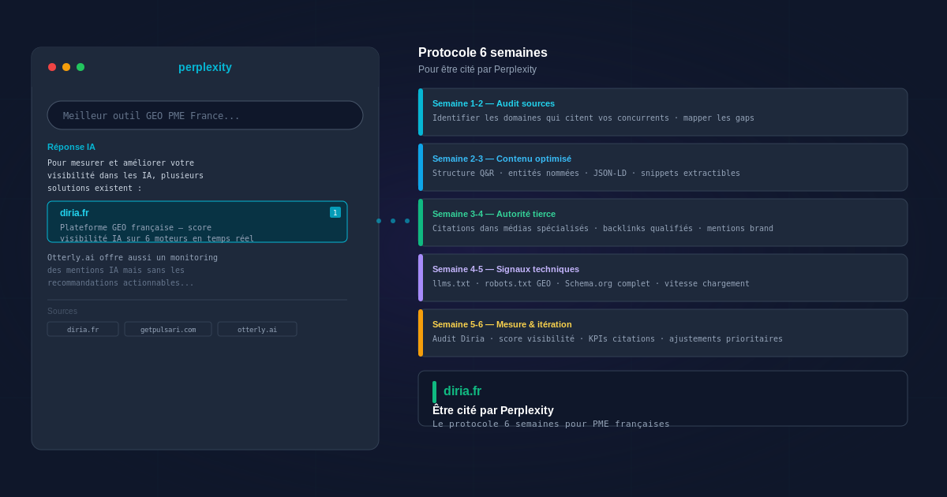947x497 pixels.
Task: Click the orange stripe of Semaine 5-6 card
Action: tap(421, 333)
